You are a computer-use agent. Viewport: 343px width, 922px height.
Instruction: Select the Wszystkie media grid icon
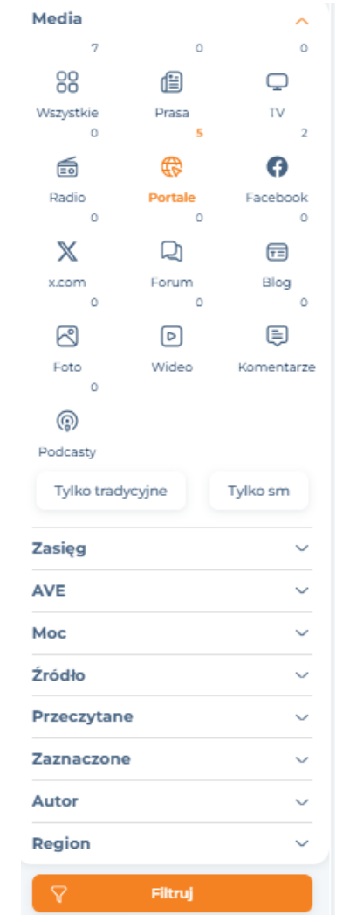(x=67, y=82)
